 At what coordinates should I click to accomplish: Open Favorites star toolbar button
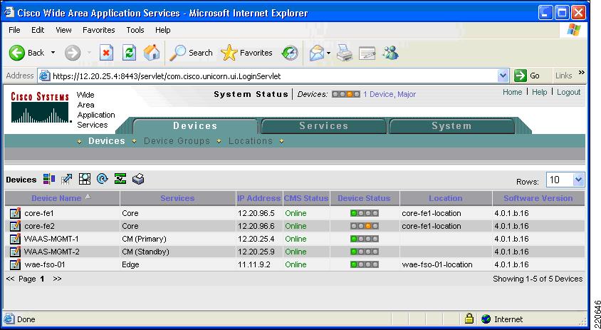click(246, 53)
